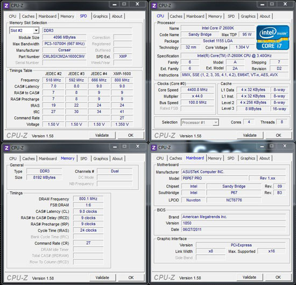Open Graphics tab in SPD window
Image resolution: width=296 pixels, height=285 pixels.
coord(100,16)
